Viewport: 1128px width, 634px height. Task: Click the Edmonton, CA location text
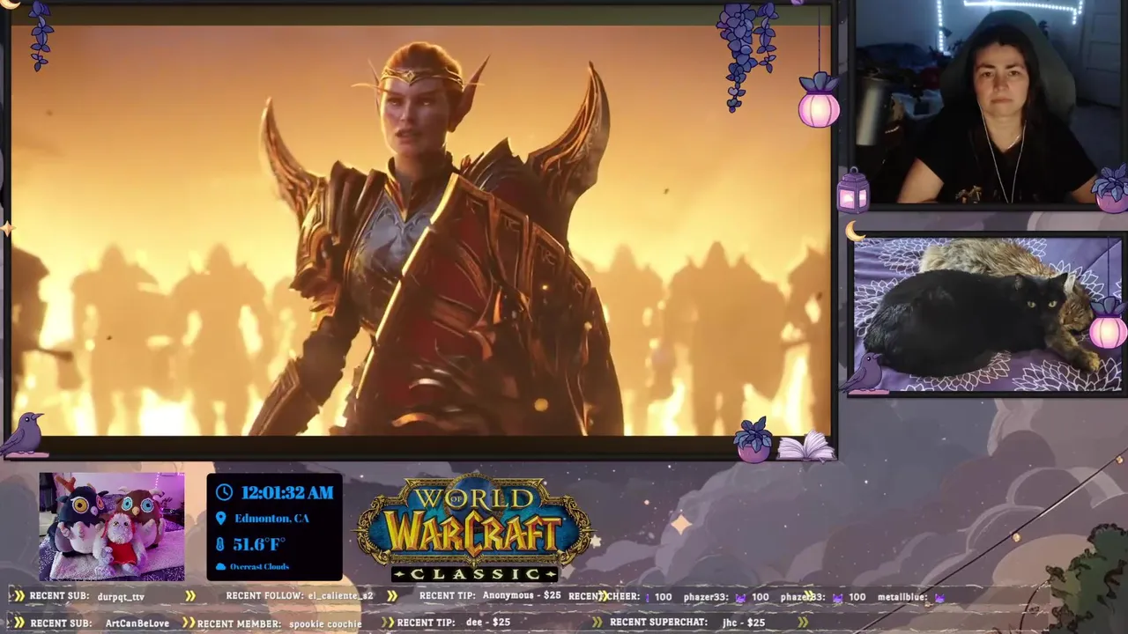(271, 519)
